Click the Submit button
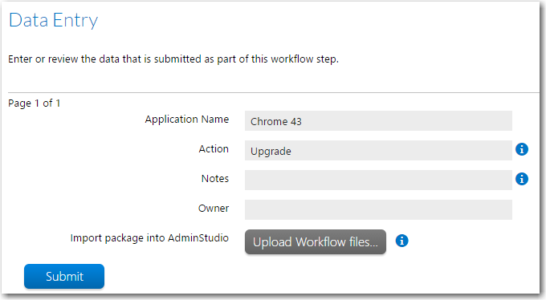The width and height of the screenshot is (546, 300). tap(64, 276)
